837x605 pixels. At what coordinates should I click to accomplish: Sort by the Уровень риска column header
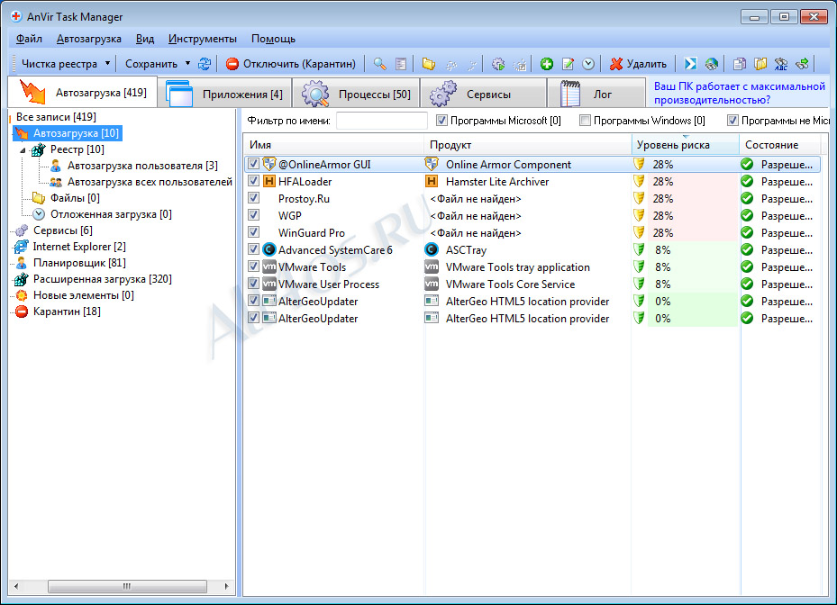[686, 145]
